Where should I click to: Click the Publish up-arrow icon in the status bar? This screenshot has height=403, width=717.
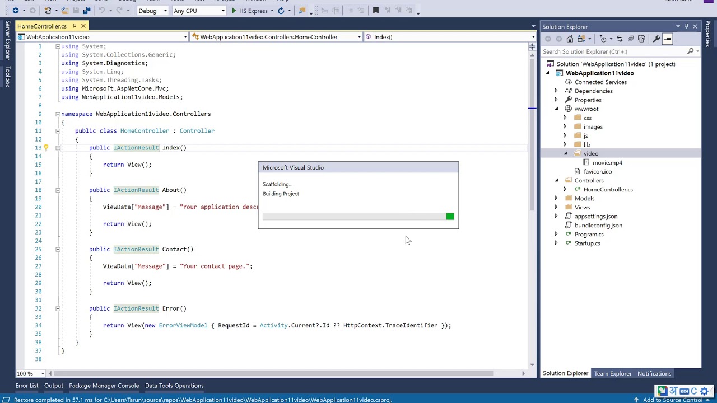(636, 400)
